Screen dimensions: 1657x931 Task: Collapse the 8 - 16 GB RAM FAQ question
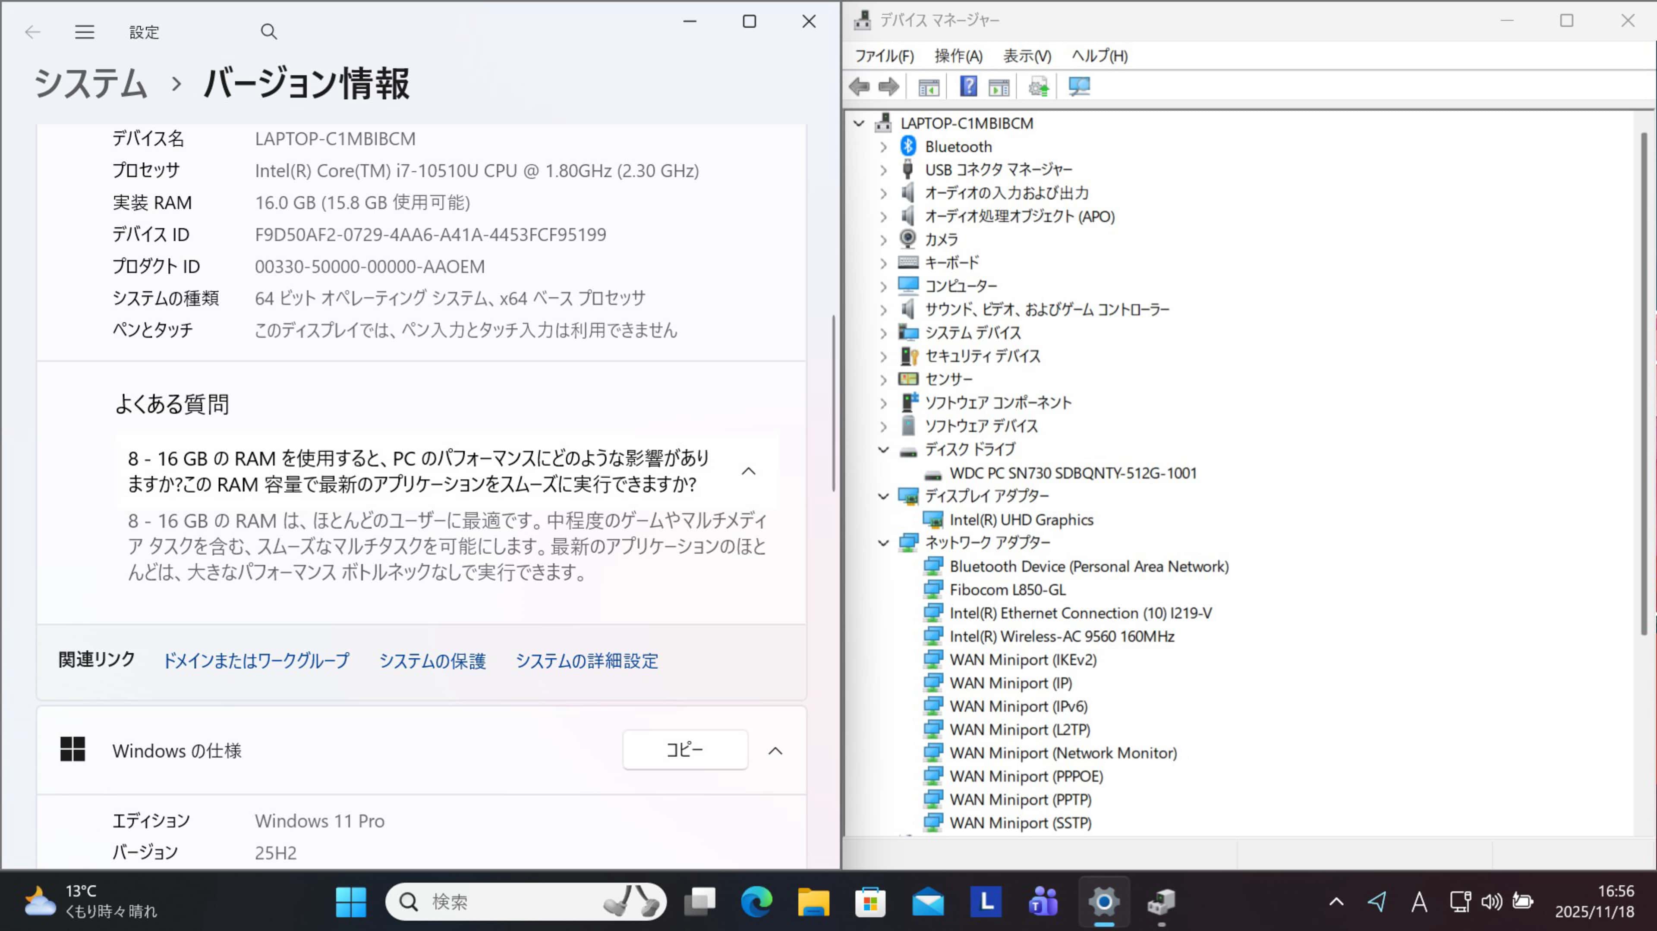748,471
